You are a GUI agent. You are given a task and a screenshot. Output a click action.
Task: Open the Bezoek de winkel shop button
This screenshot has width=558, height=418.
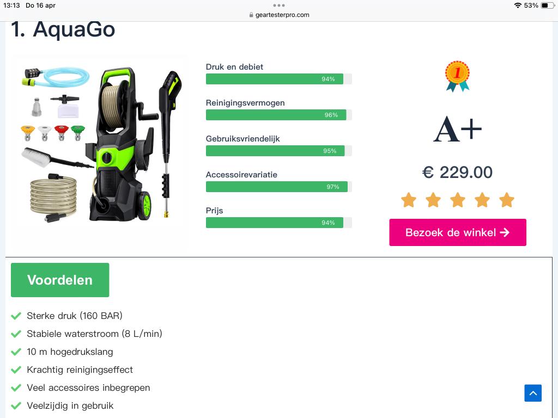pos(458,232)
